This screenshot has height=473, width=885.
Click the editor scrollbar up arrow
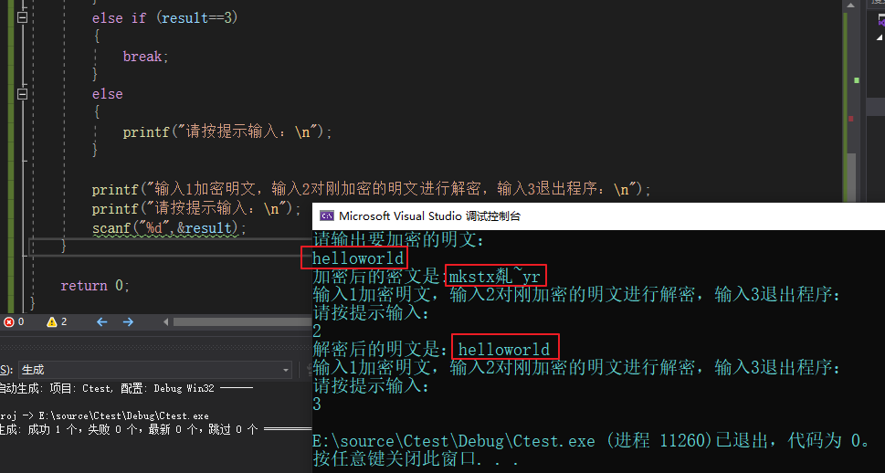pos(850,5)
